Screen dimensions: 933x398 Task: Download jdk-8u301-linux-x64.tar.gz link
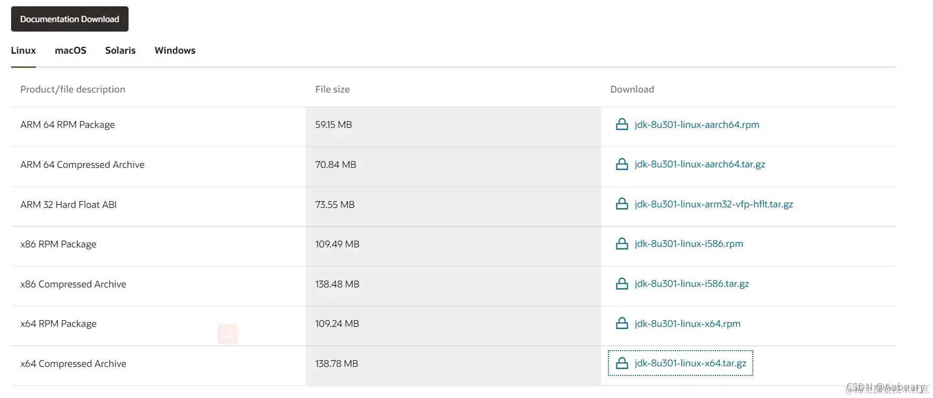pyautogui.click(x=690, y=363)
